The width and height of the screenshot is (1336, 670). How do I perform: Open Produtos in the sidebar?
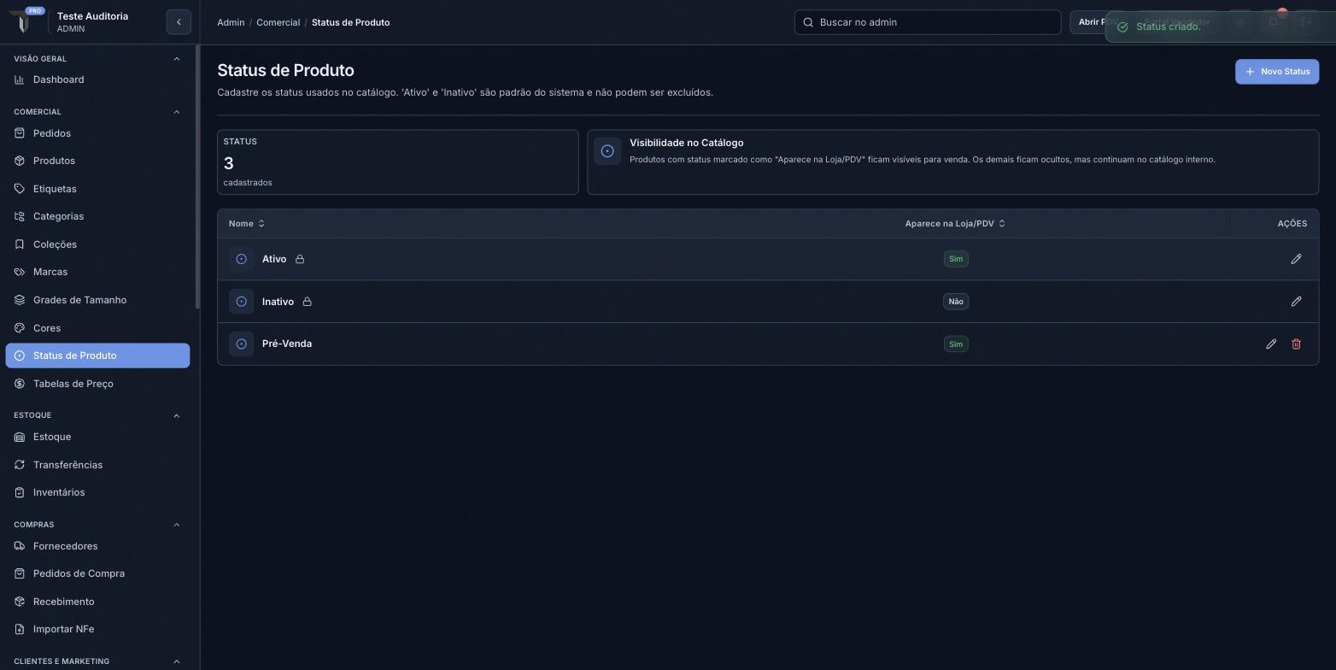click(x=97, y=161)
